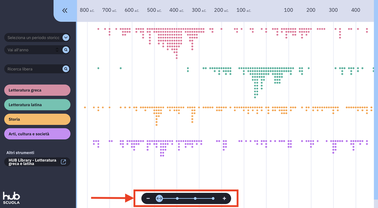Click the hub Scuola logo
Screen dimensions: 378x208
tap(11, 198)
